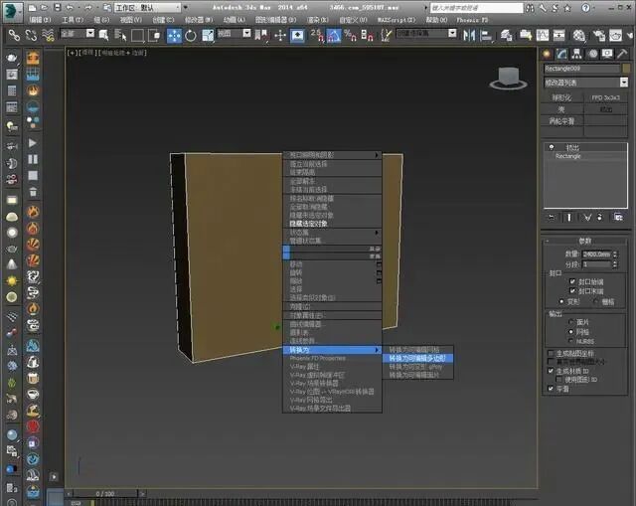Toggle the 挤出 modifier lightbulb
636x506 pixels.
pos(552,147)
